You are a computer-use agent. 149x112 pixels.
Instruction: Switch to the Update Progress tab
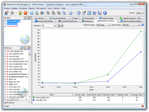pyautogui.click(x=130, y=18)
